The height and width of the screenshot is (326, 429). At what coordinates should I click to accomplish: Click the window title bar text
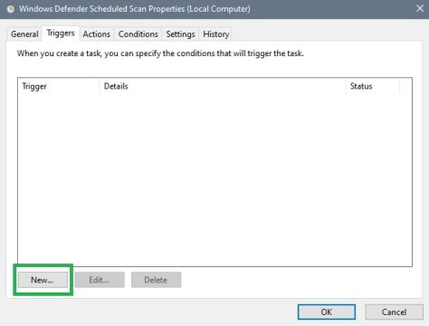click(x=135, y=9)
